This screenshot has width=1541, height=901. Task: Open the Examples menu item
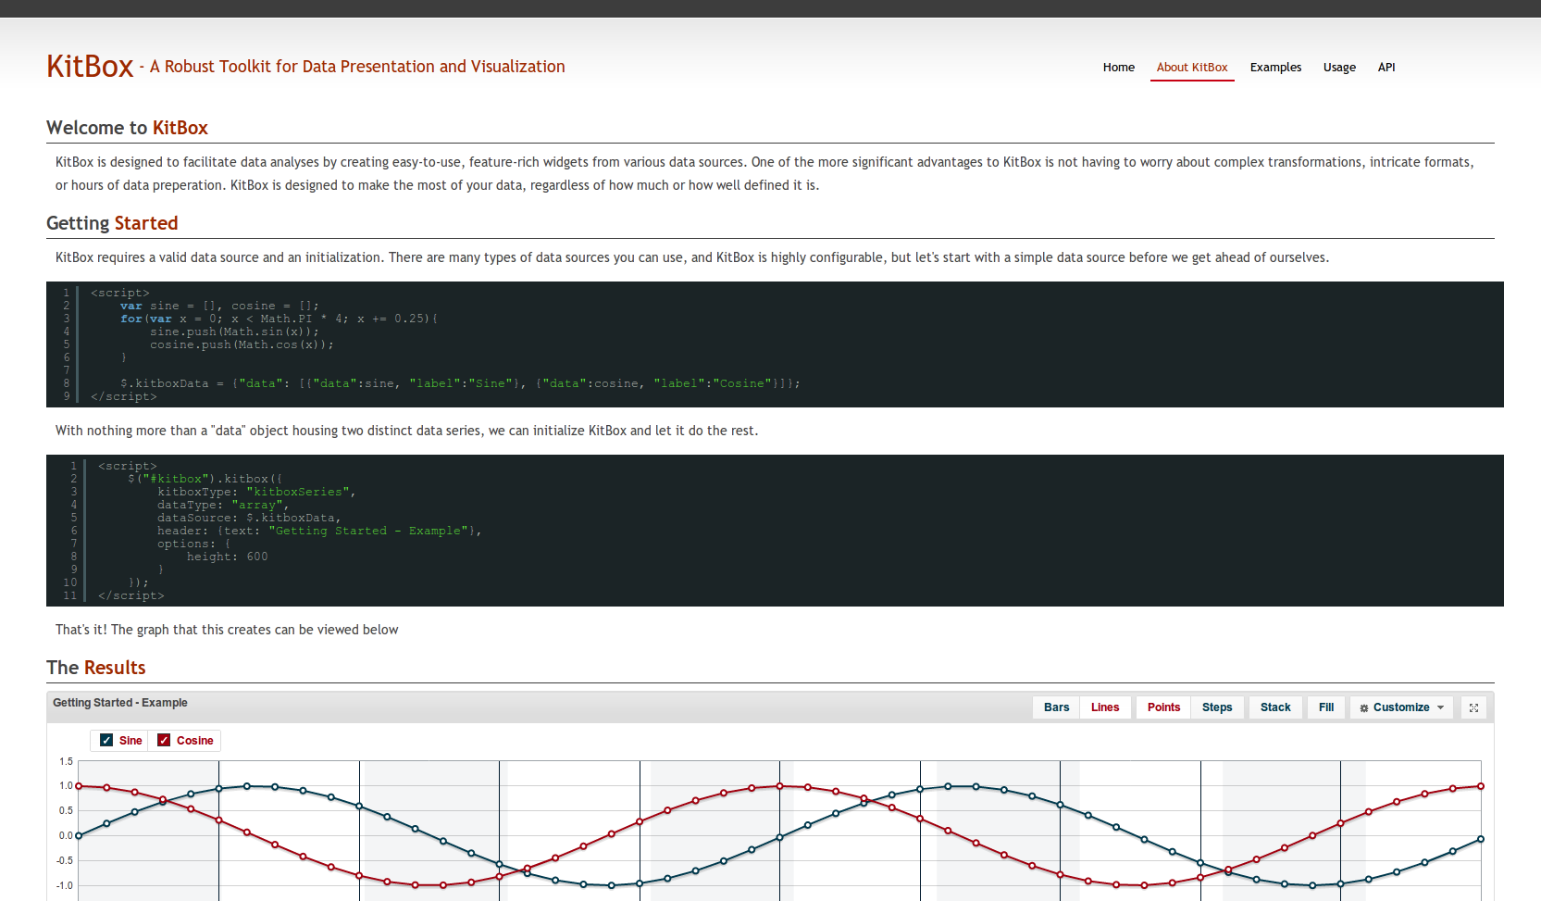[1274, 68]
